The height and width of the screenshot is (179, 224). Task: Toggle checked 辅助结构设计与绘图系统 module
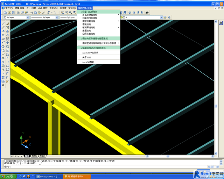coord(99,48)
